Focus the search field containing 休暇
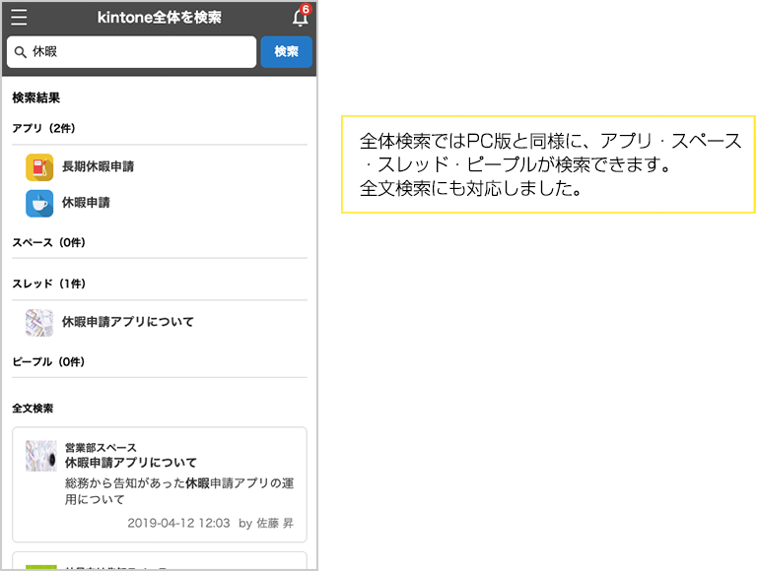Image resolution: width=757 pixels, height=571 pixels. [x=138, y=52]
